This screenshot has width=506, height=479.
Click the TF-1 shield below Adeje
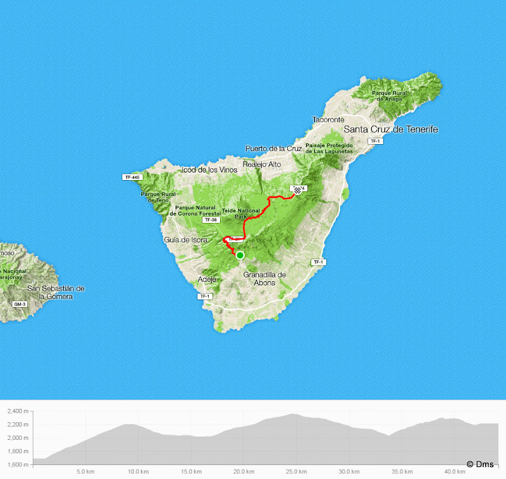click(x=204, y=296)
